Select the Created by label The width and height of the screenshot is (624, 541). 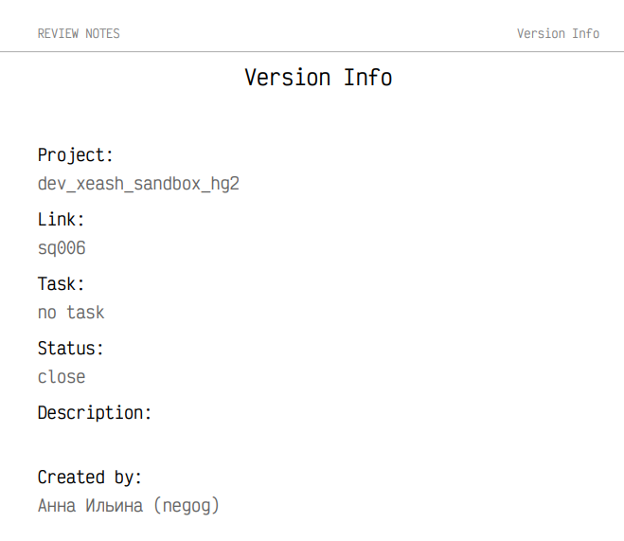click(x=90, y=478)
